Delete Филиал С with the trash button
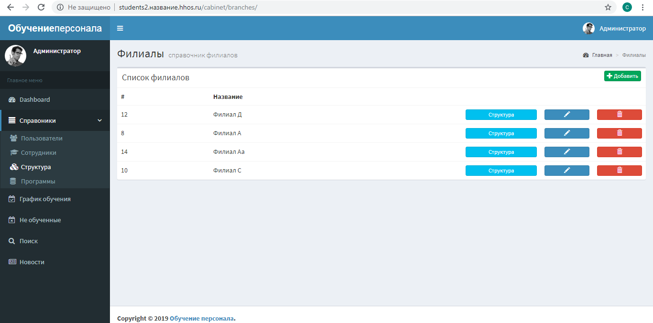The width and height of the screenshot is (653, 323). tap(620, 171)
